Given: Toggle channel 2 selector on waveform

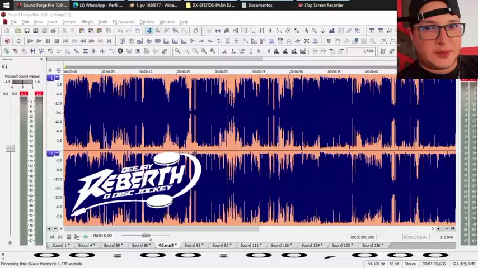Looking at the screenshot, I should click(x=50, y=153).
